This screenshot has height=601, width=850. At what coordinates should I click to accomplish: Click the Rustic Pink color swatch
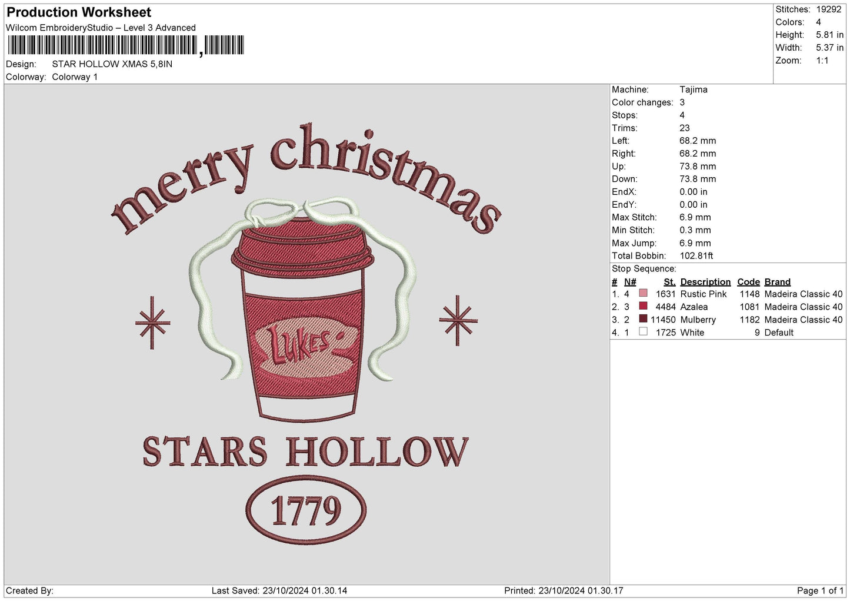pyautogui.click(x=643, y=294)
